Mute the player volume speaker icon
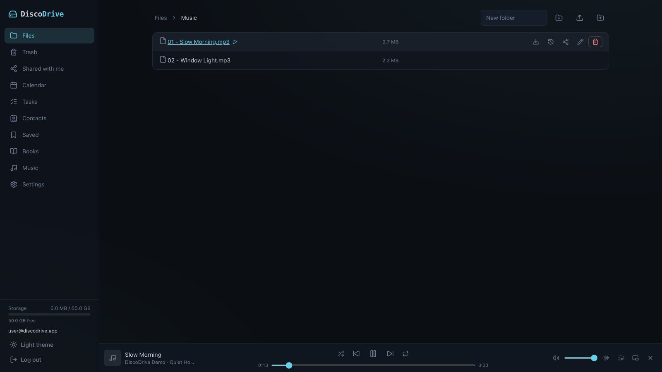662x372 pixels. coord(556,358)
